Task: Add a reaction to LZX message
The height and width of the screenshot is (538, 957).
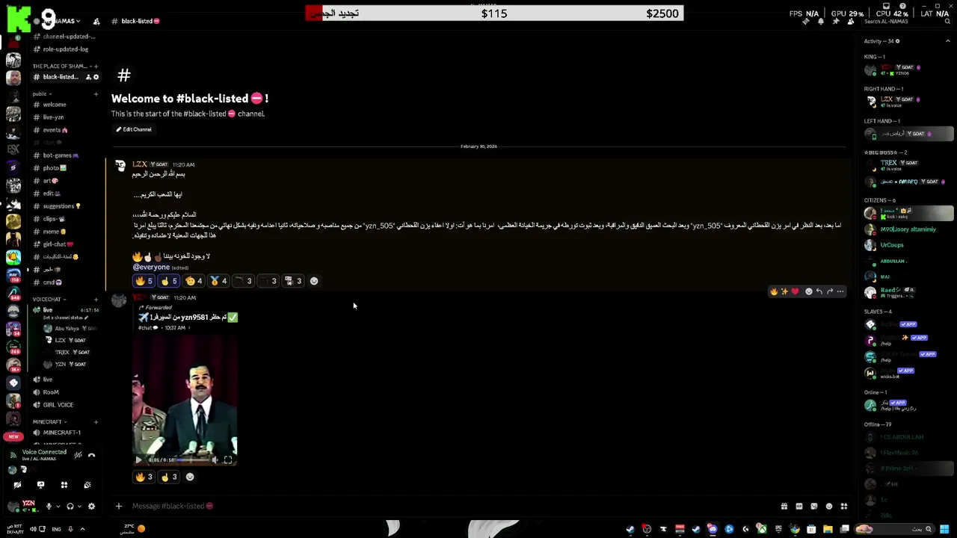Action: pyautogui.click(x=314, y=281)
